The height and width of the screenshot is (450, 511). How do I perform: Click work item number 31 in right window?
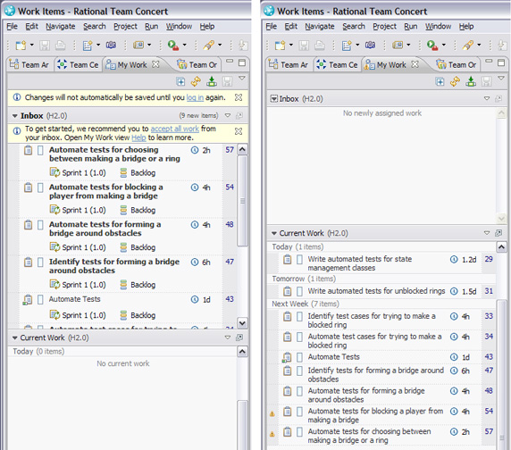click(489, 291)
